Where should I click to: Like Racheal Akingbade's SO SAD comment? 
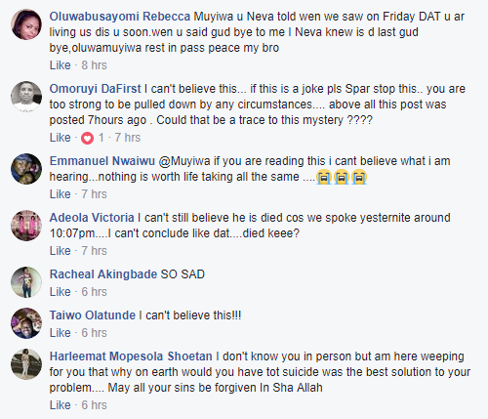[60, 292]
